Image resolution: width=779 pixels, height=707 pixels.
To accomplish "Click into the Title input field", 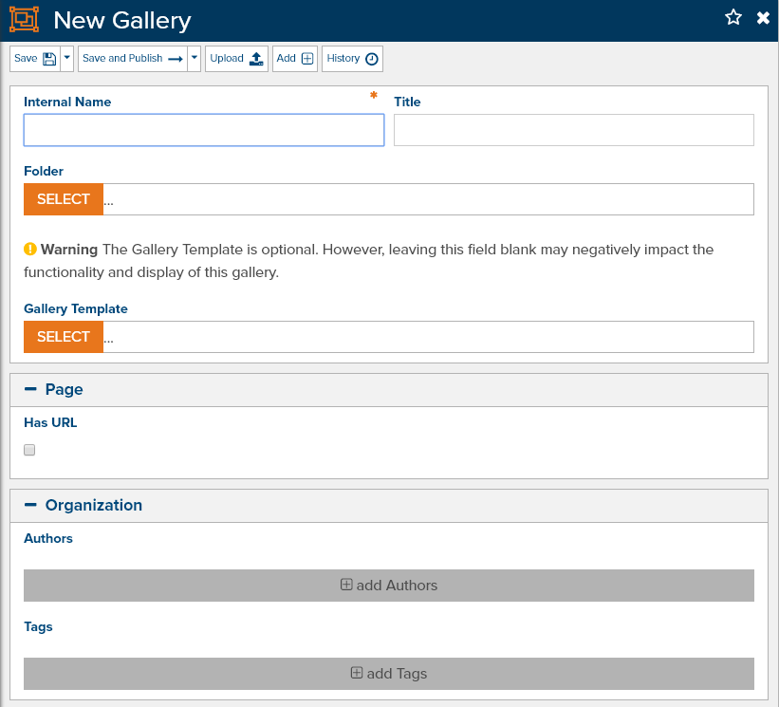I will click(x=574, y=130).
